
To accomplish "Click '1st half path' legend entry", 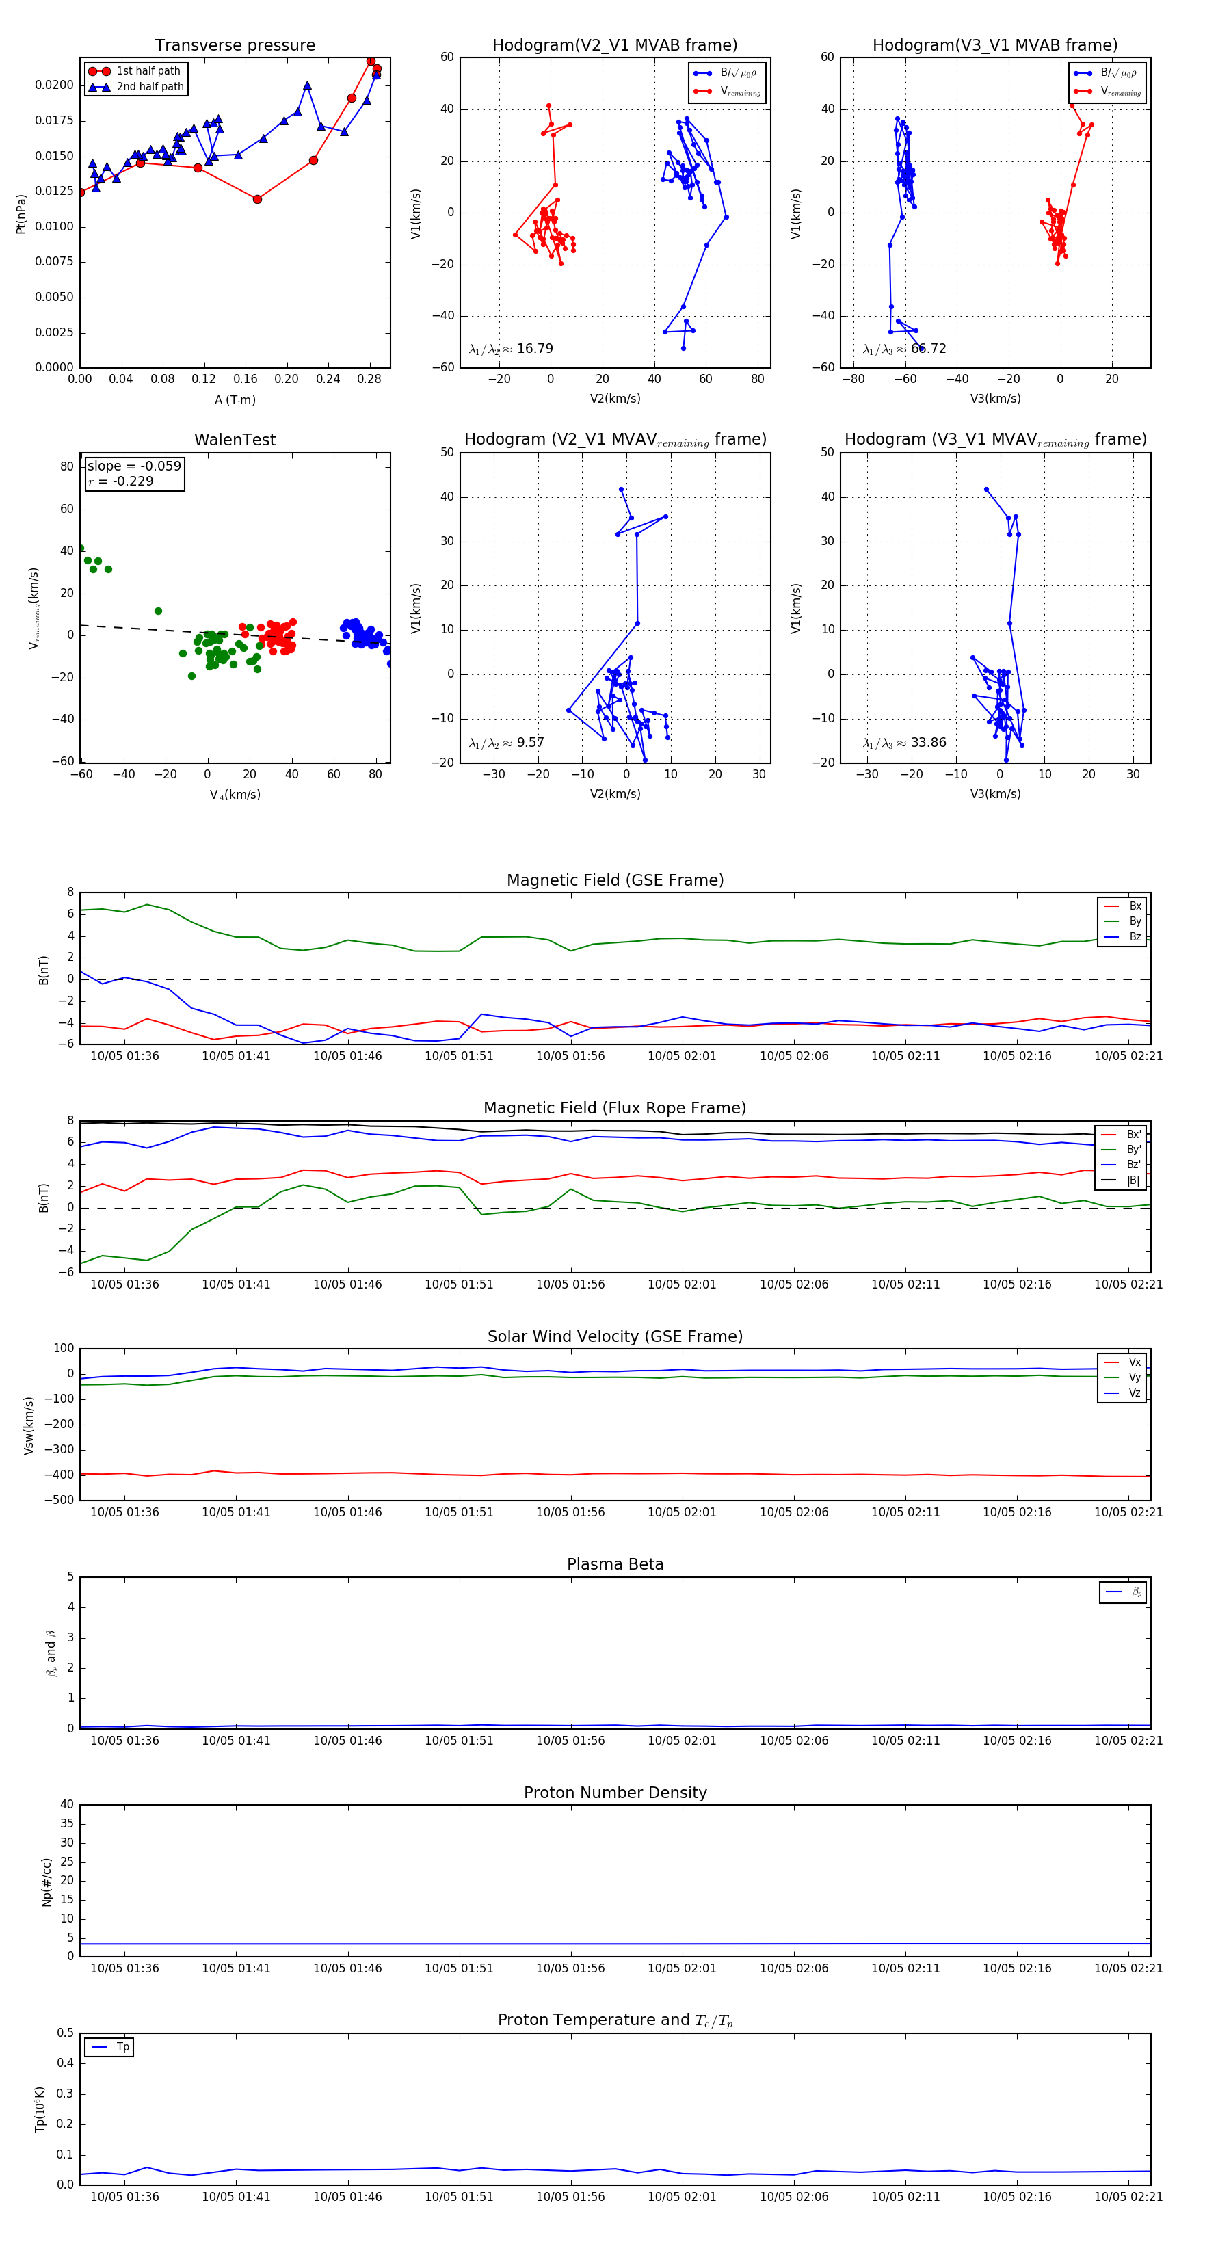I will (135, 71).
